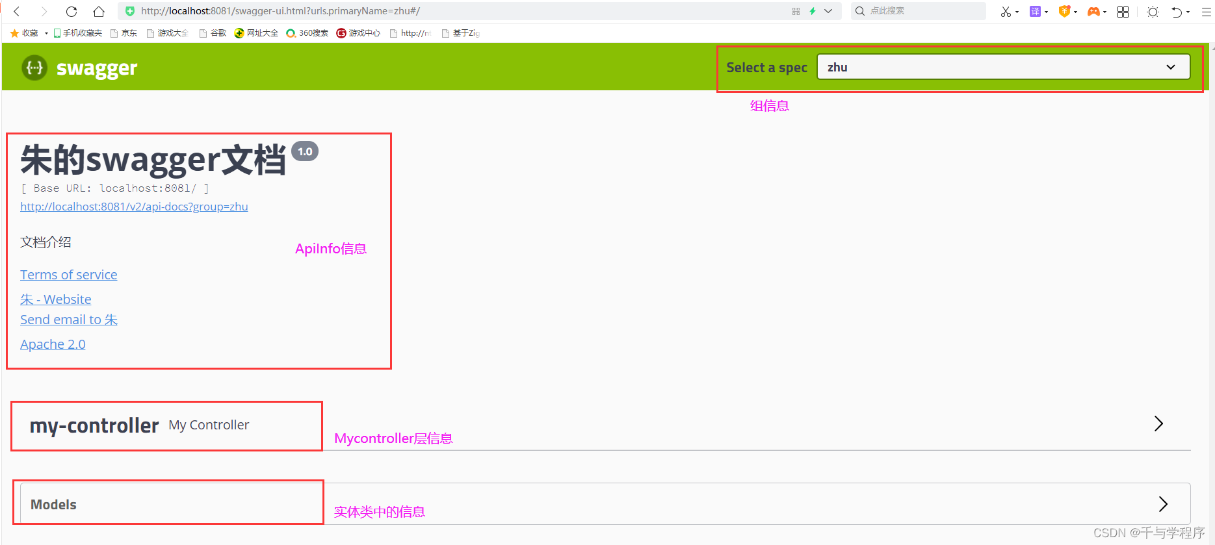Click the scissors screenshot tool icon
Screen dimensions: 1215x545
point(1005,12)
